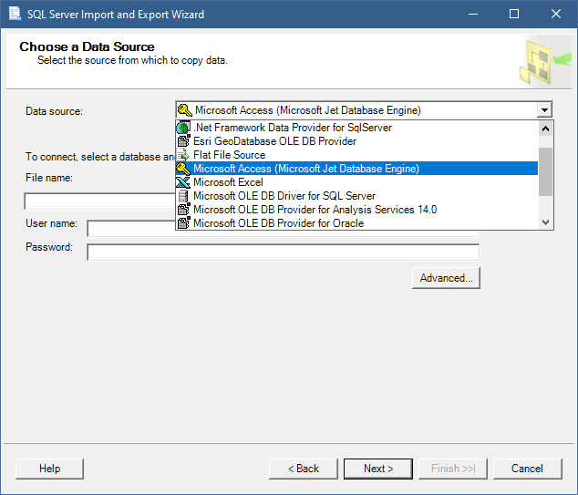
Task: Click into the File name input field
Action: (100, 201)
